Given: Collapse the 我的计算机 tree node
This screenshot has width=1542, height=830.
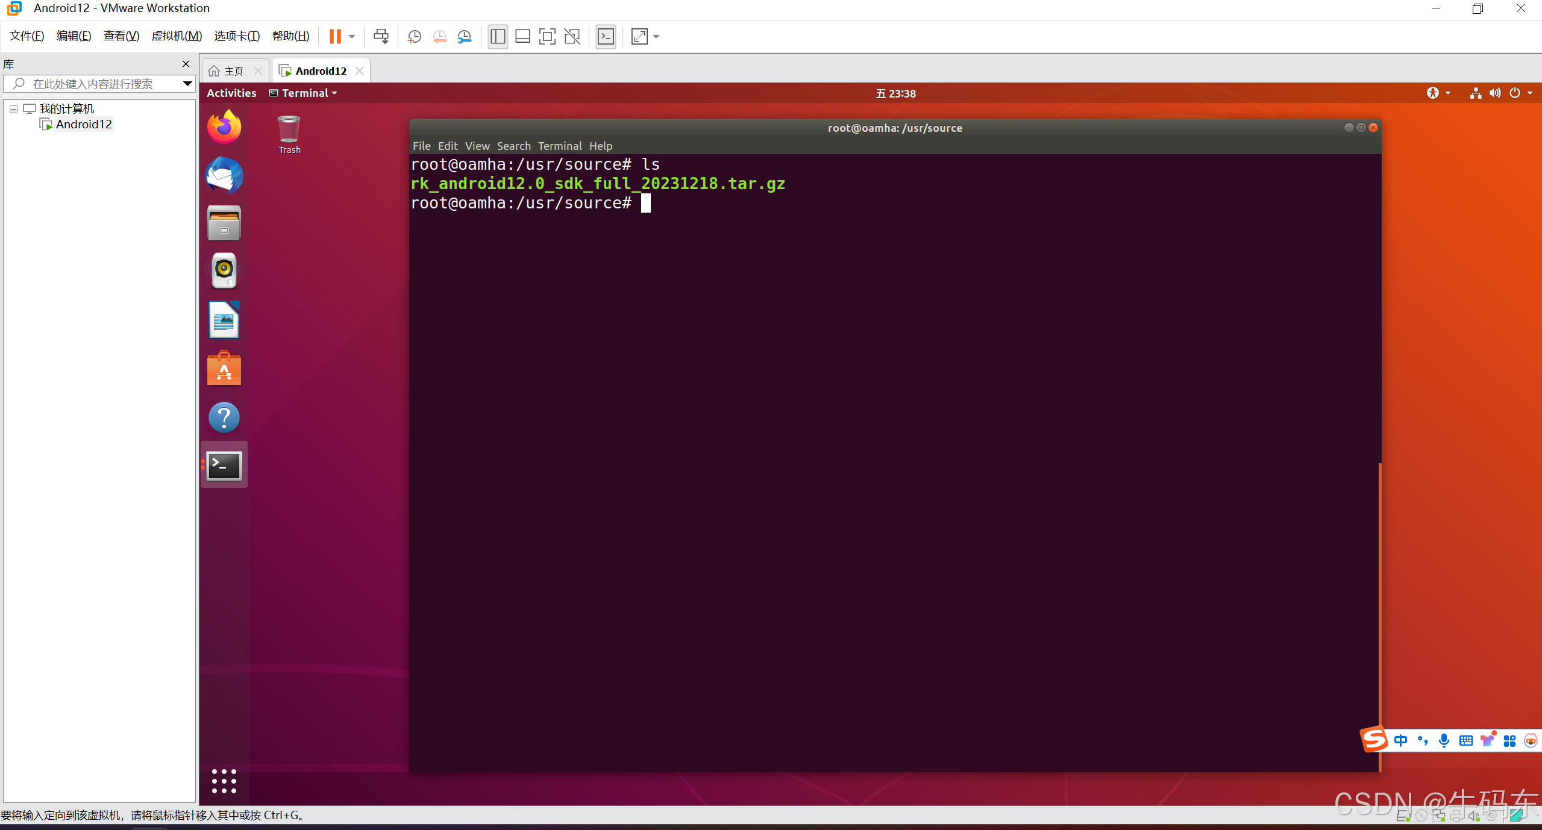Looking at the screenshot, I should (x=13, y=109).
